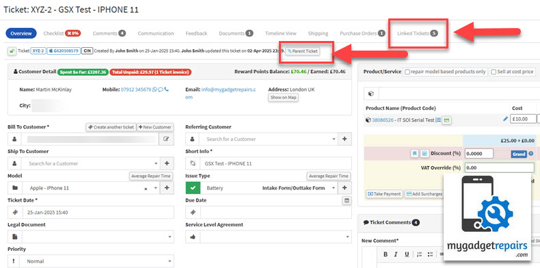Expand the Service Level Agreement dropdown
The height and width of the screenshot is (268, 540).
click(x=268, y=237)
